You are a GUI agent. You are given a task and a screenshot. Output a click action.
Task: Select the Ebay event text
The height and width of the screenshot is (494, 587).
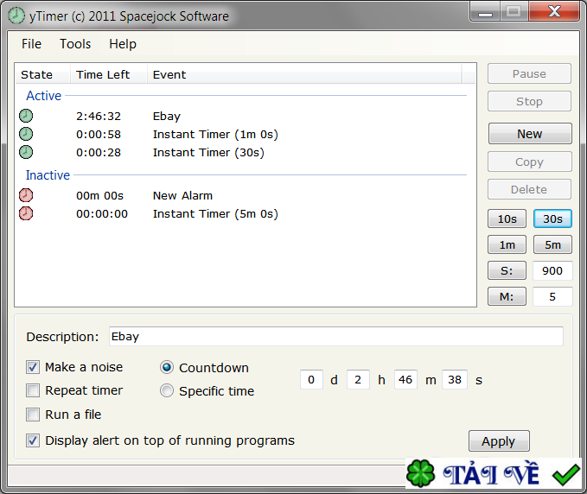tap(167, 117)
